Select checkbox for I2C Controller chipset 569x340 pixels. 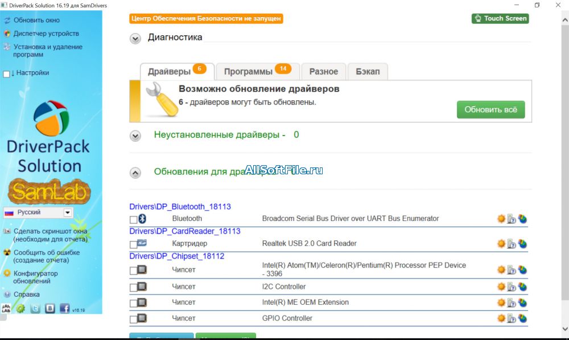click(x=133, y=288)
